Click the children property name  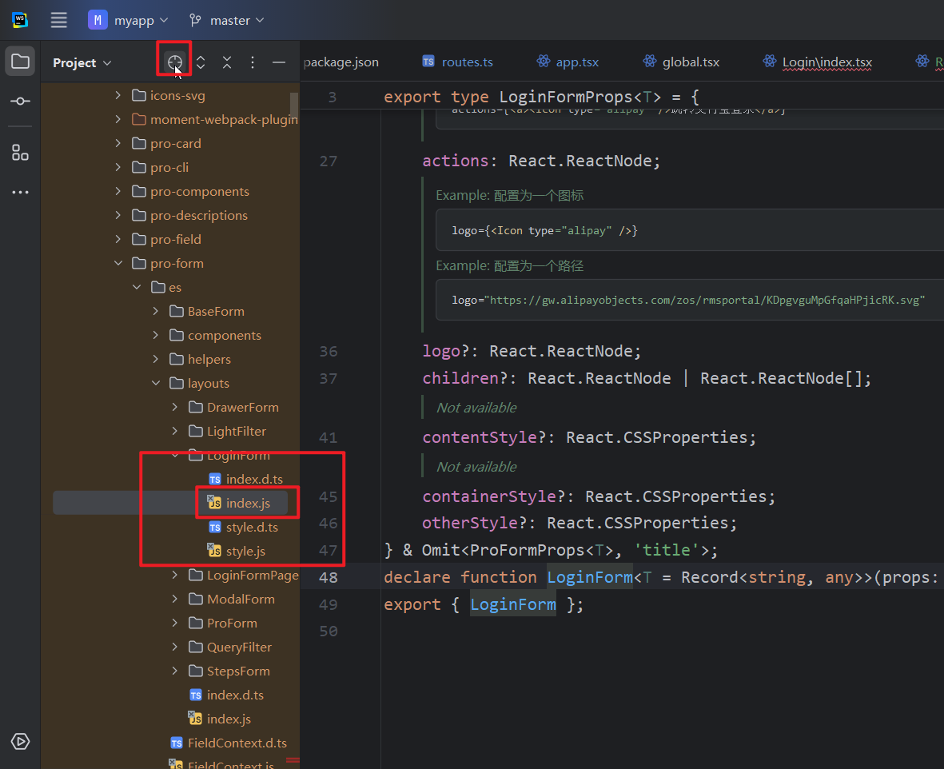tap(460, 377)
